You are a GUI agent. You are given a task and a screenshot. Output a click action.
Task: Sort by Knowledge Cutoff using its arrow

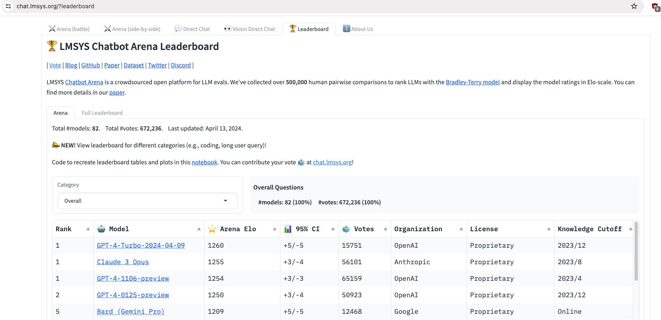pyautogui.click(x=630, y=229)
